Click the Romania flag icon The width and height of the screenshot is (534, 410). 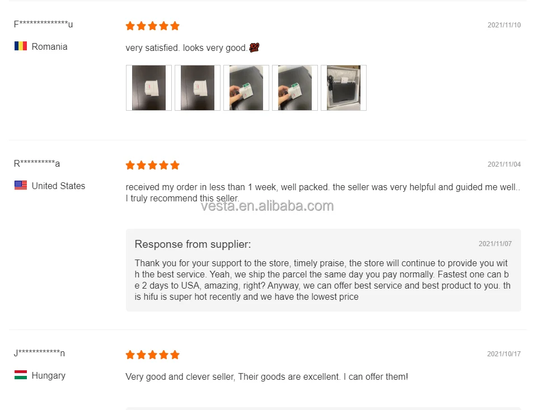click(x=21, y=46)
